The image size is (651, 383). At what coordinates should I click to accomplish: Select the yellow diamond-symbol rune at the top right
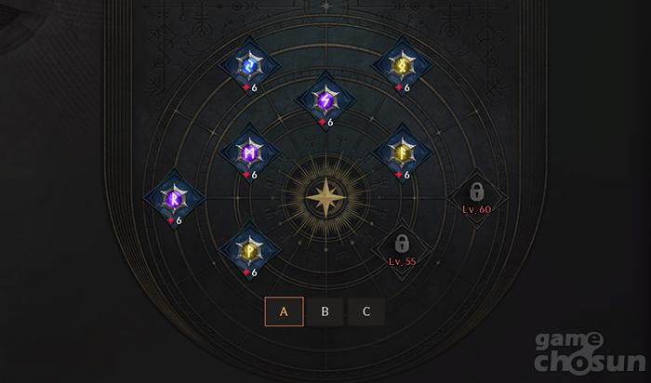point(402,66)
